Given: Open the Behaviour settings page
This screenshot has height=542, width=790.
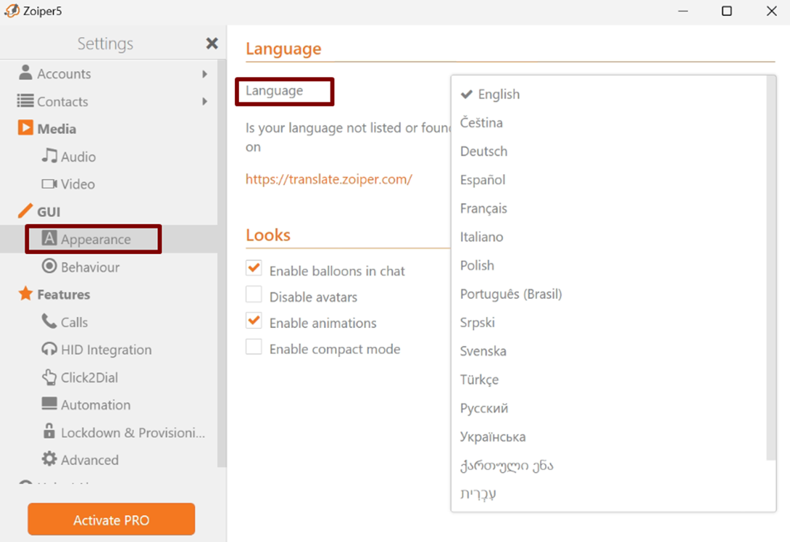Looking at the screenshot, I should pos(90,267).
